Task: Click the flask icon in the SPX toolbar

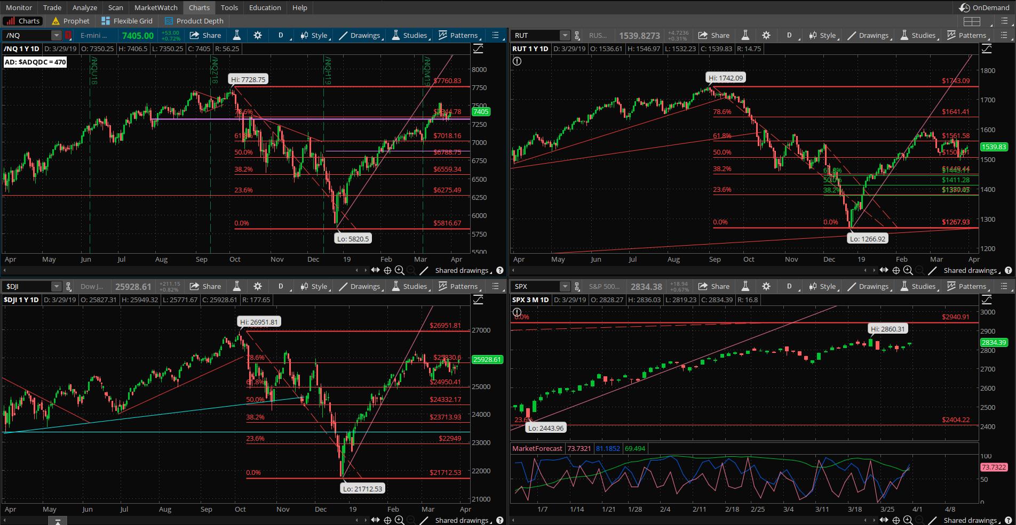Action: click(745, 286)
